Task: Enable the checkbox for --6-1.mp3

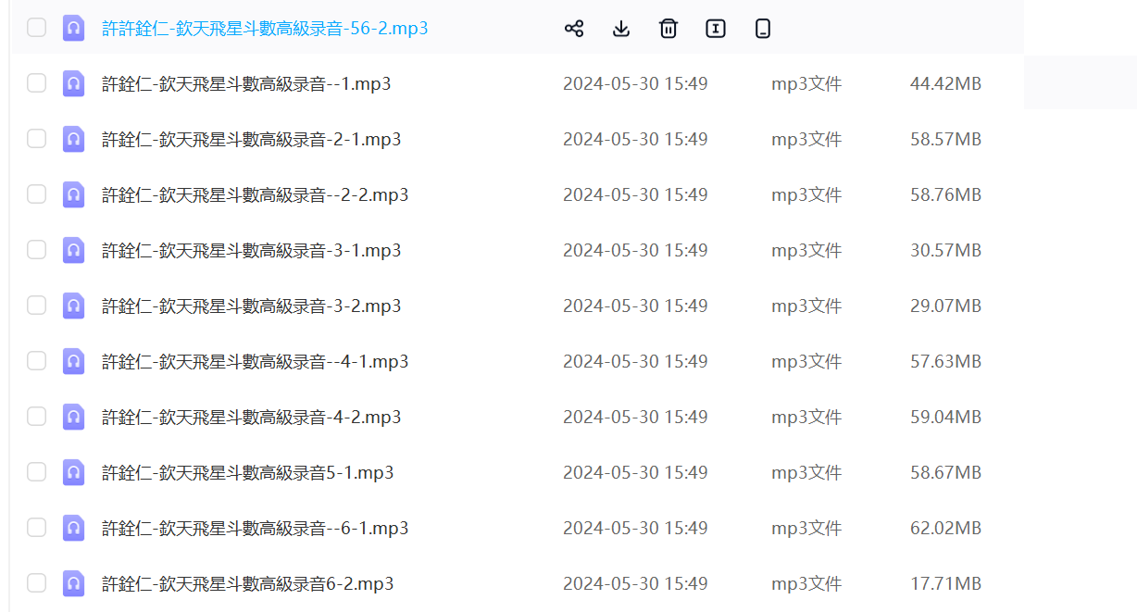Action: [x=36, y=528]
